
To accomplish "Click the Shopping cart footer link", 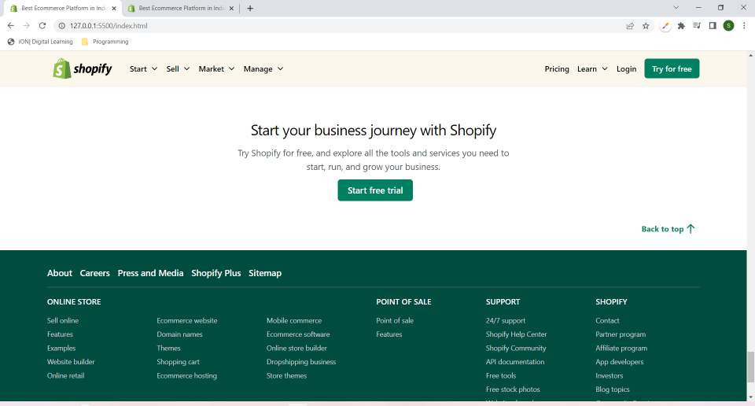I will point(179,362).
